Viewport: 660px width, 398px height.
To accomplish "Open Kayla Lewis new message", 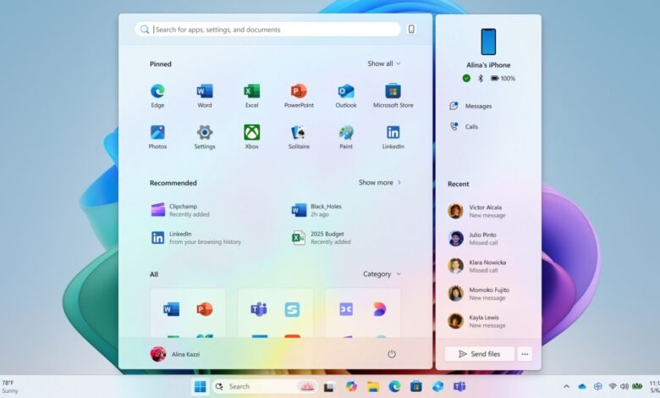I will (x=476, y=321).
